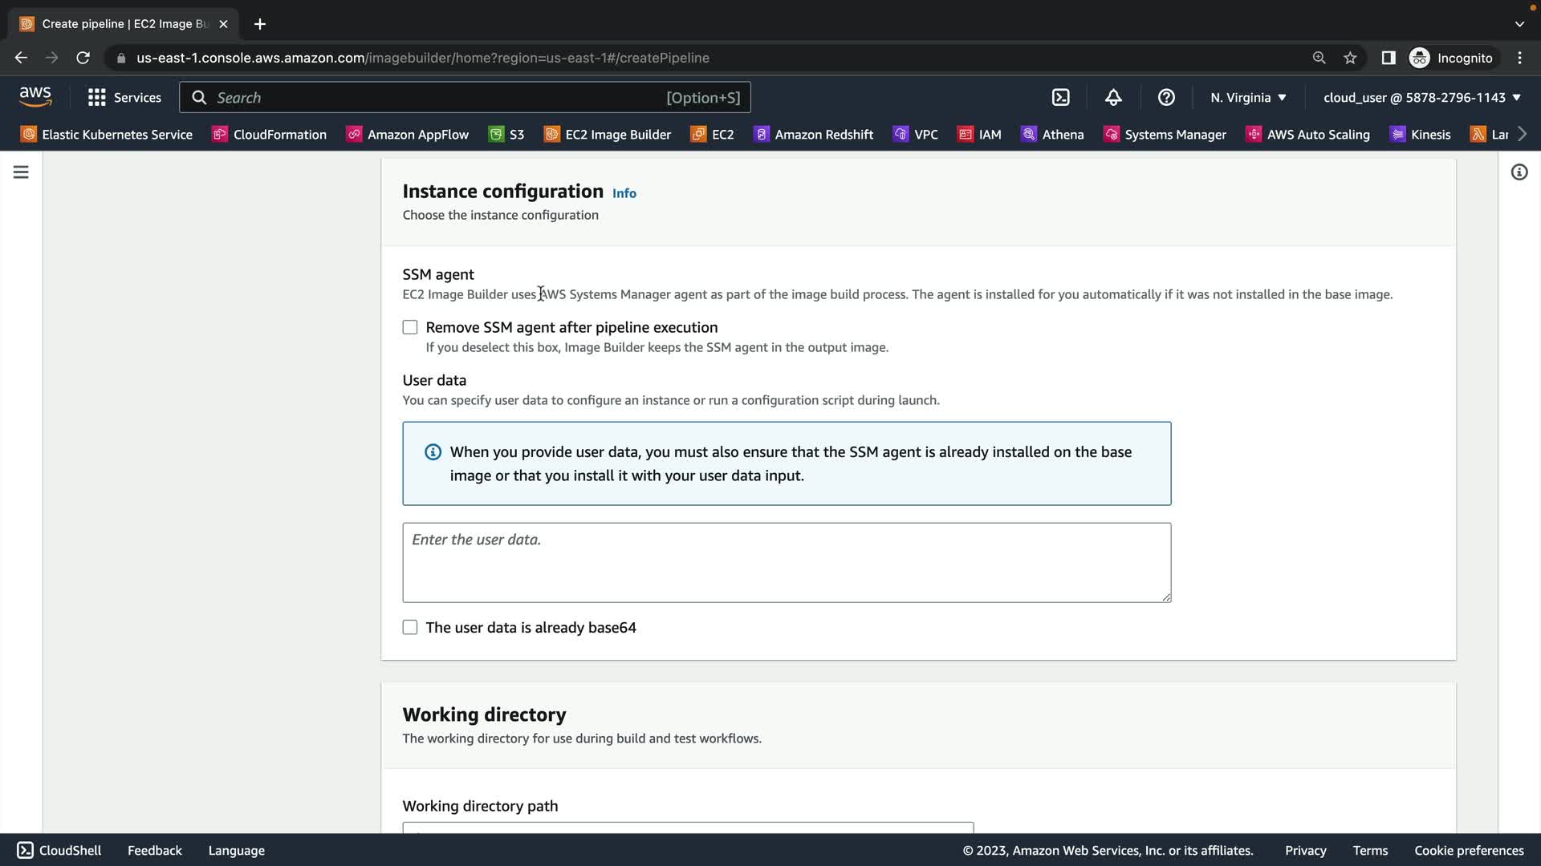This screenshot has width=1541, height=866.
Task: Open the N. Virginia region dropdown
Action: [1248, 97]
